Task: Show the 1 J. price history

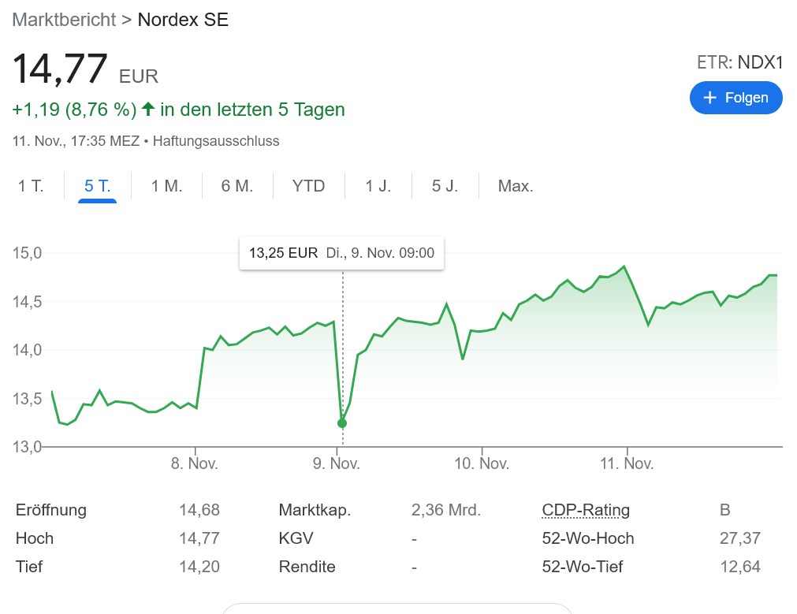Action: point(378,185)
